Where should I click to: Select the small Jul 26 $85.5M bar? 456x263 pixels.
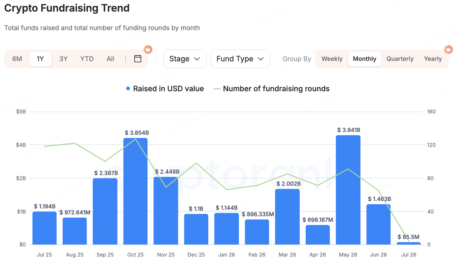pyautogui.click(x=409, y=243)
